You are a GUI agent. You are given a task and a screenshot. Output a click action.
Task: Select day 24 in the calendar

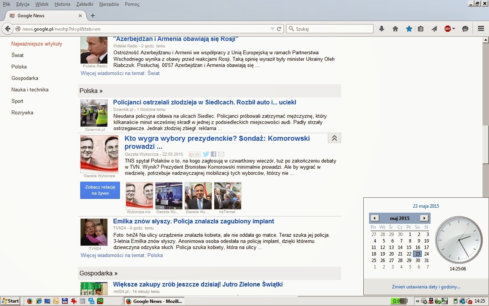click(x=426, y=254)
